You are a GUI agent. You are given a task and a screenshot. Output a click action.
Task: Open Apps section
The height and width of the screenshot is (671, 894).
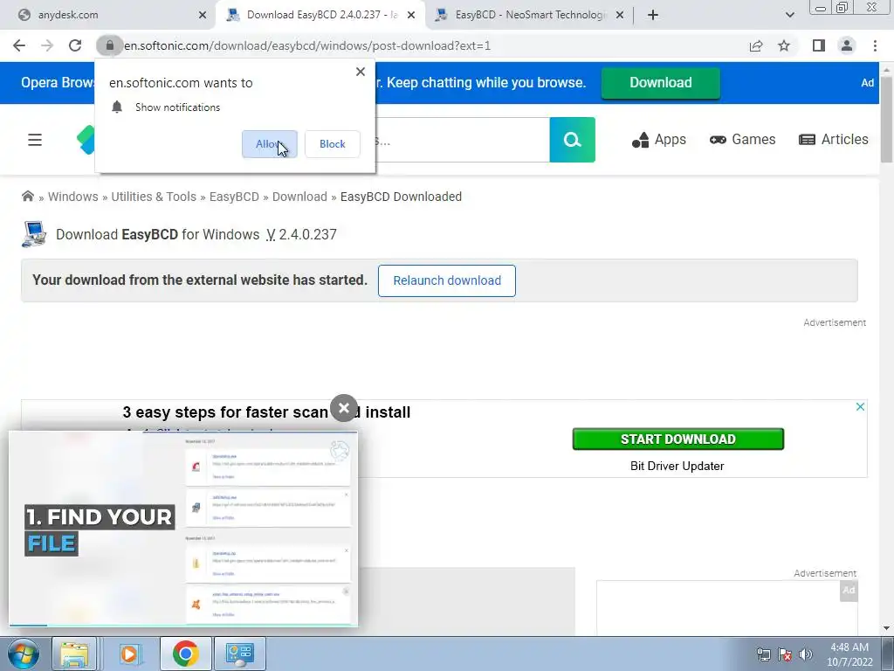(659, 140)
